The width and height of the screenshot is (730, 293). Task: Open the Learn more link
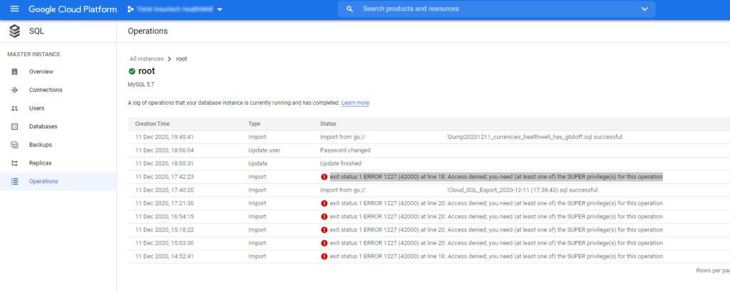pos(355,103)
